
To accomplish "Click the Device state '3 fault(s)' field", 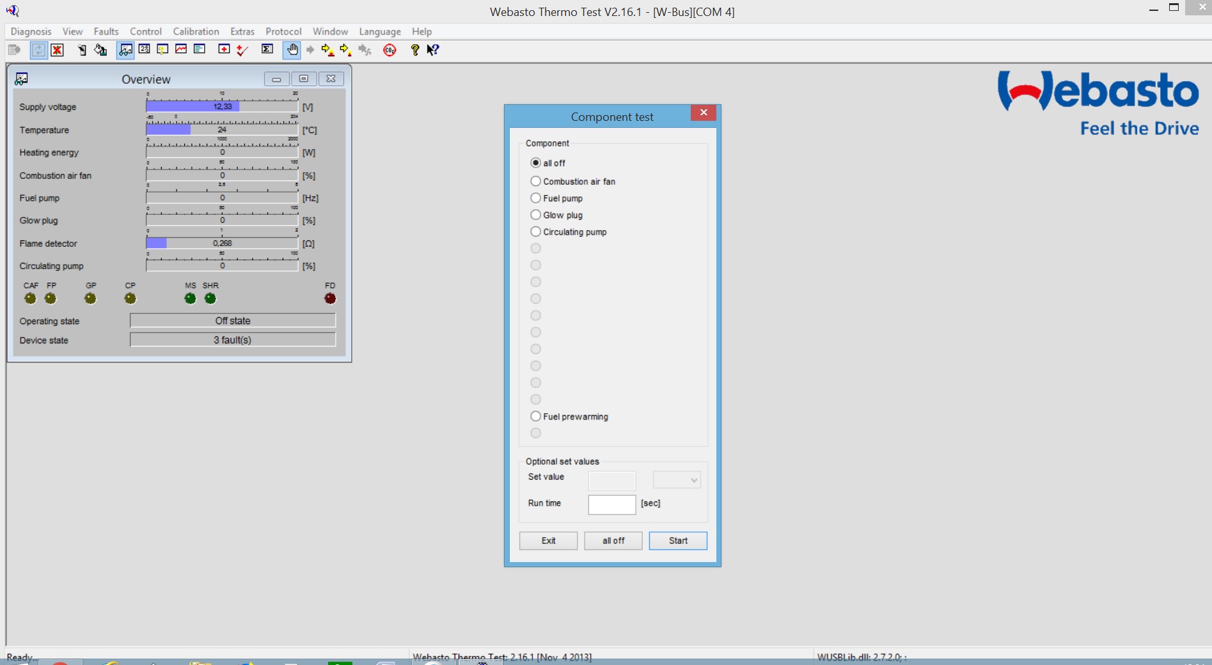I will [x=233, y=340].
